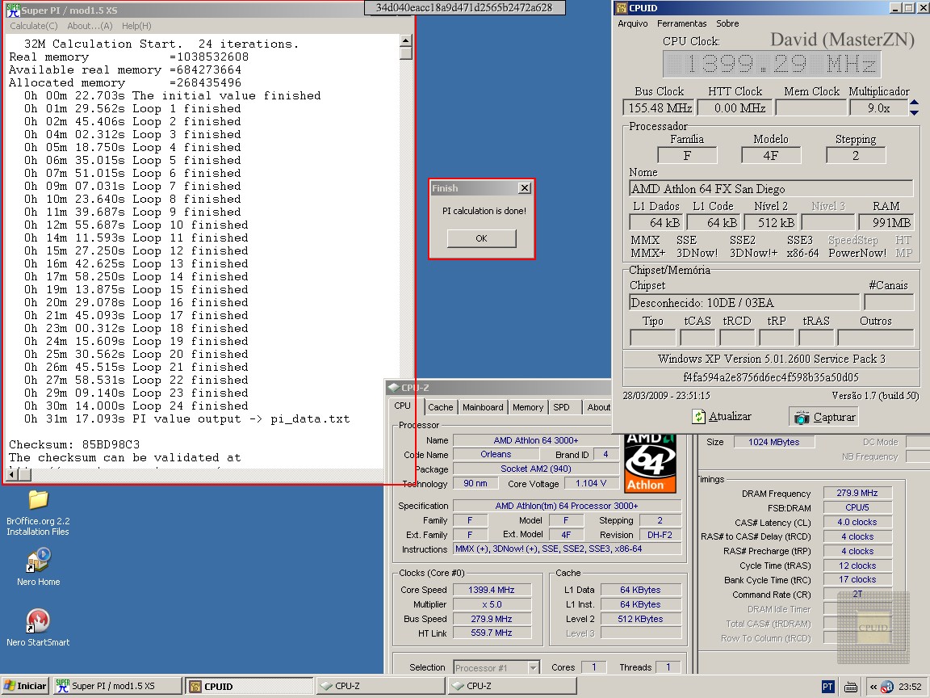Click the Bus Speed 279.9 MHz value
The image size is (930, 698).
tap(492, 619)
